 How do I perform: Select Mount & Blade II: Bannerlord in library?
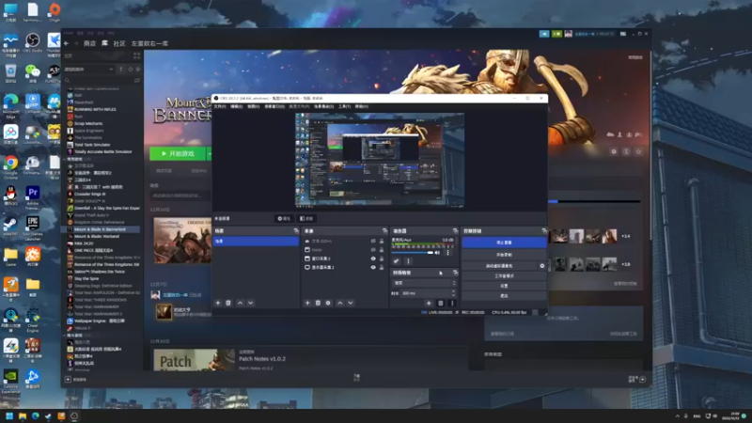point(100,229)
